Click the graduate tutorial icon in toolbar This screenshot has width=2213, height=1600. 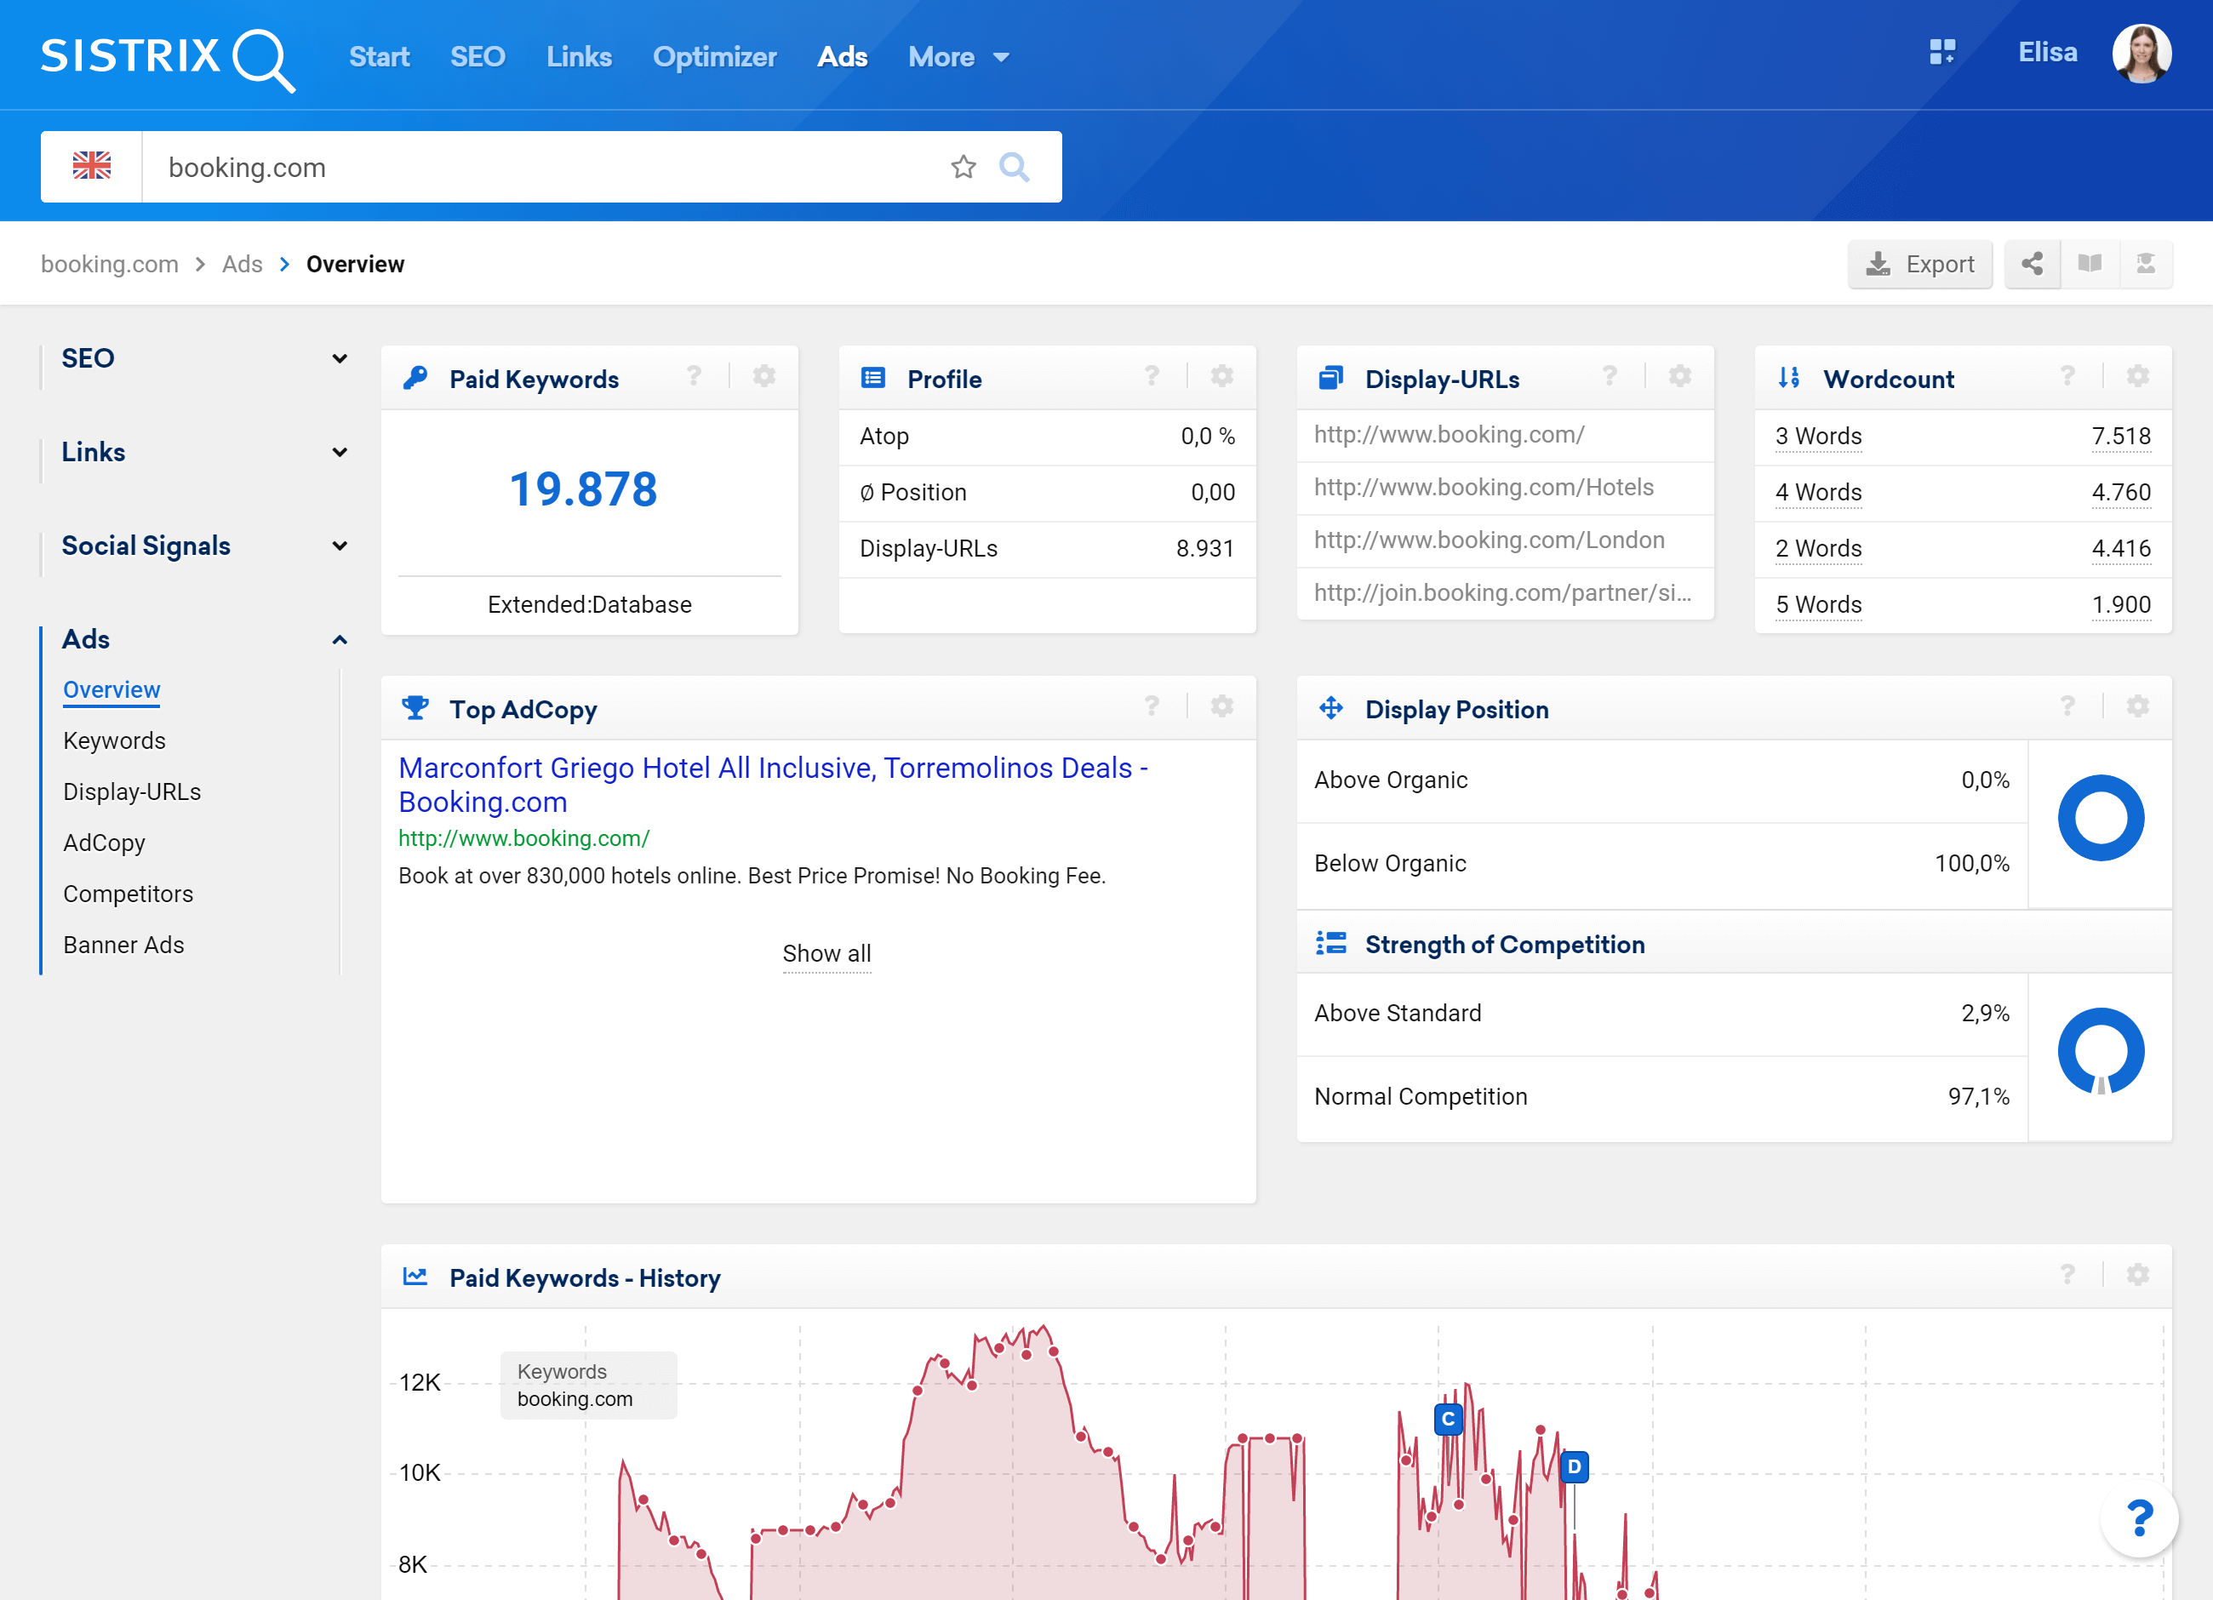click(2146, 264)
